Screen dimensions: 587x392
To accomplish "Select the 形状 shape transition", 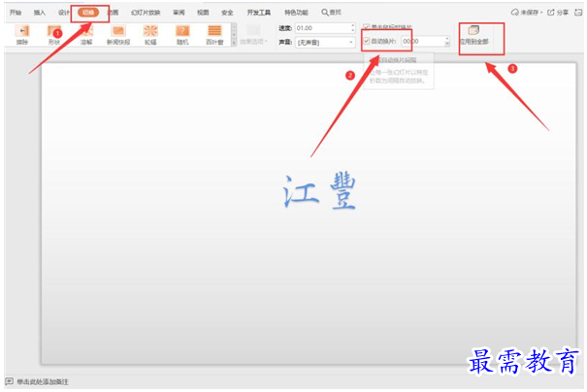I will [54, 35].
